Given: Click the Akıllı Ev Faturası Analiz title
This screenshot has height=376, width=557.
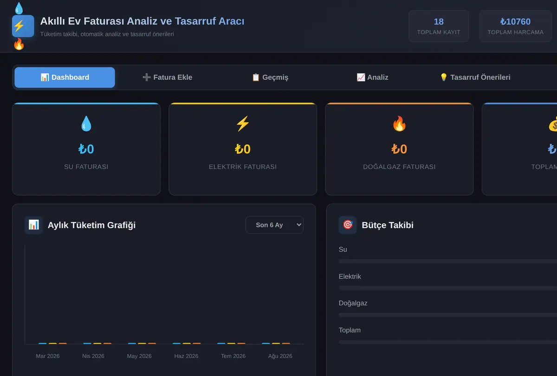Looking at the screenshot, I should coord(142,21).
